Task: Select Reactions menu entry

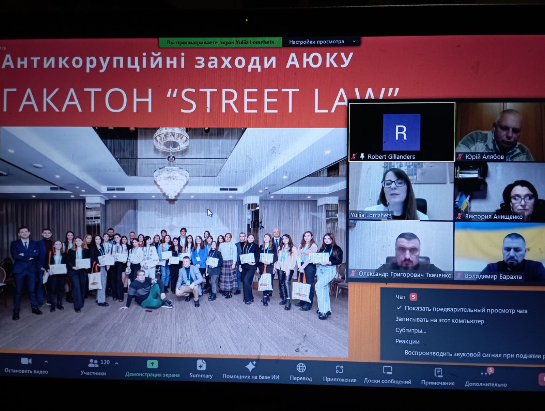Action: click(x=407, y=341)
